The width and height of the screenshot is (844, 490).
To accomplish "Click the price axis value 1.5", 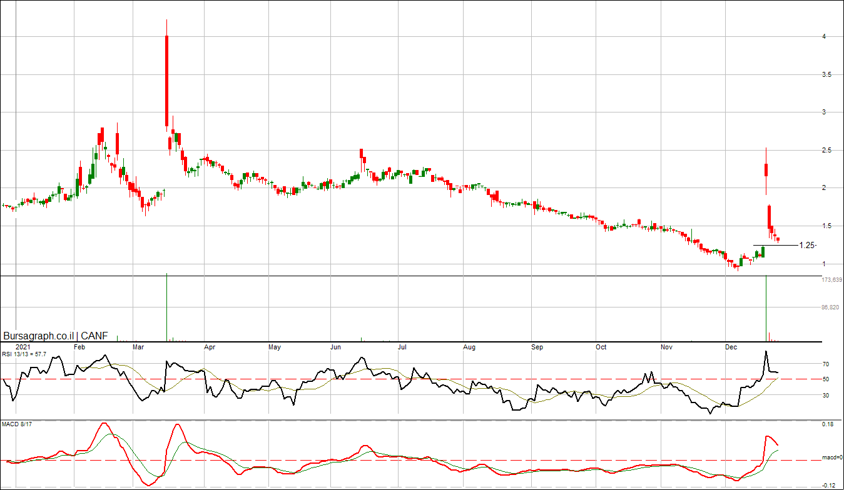I will pyautogui.click(x=826, y=225).
